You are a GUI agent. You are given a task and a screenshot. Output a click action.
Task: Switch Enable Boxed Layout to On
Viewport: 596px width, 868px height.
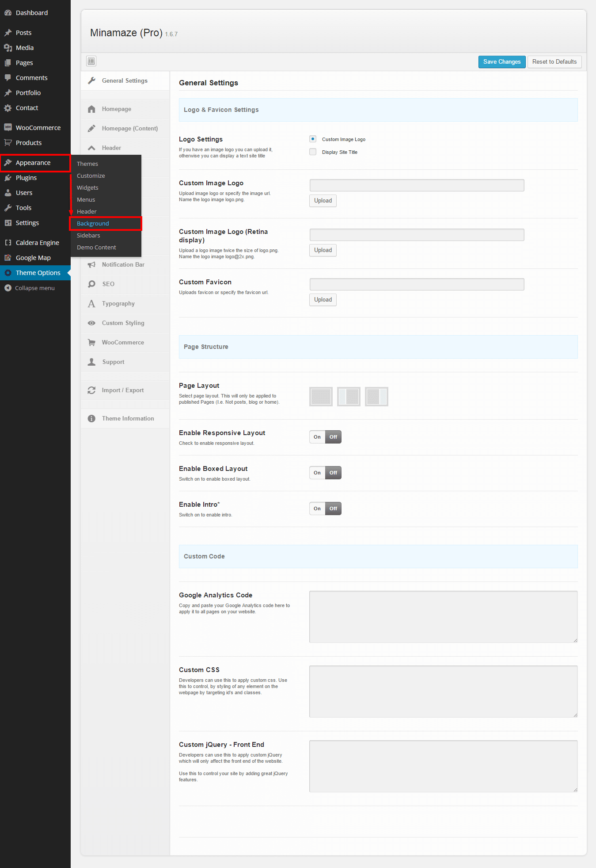click(x=317, y=473)
